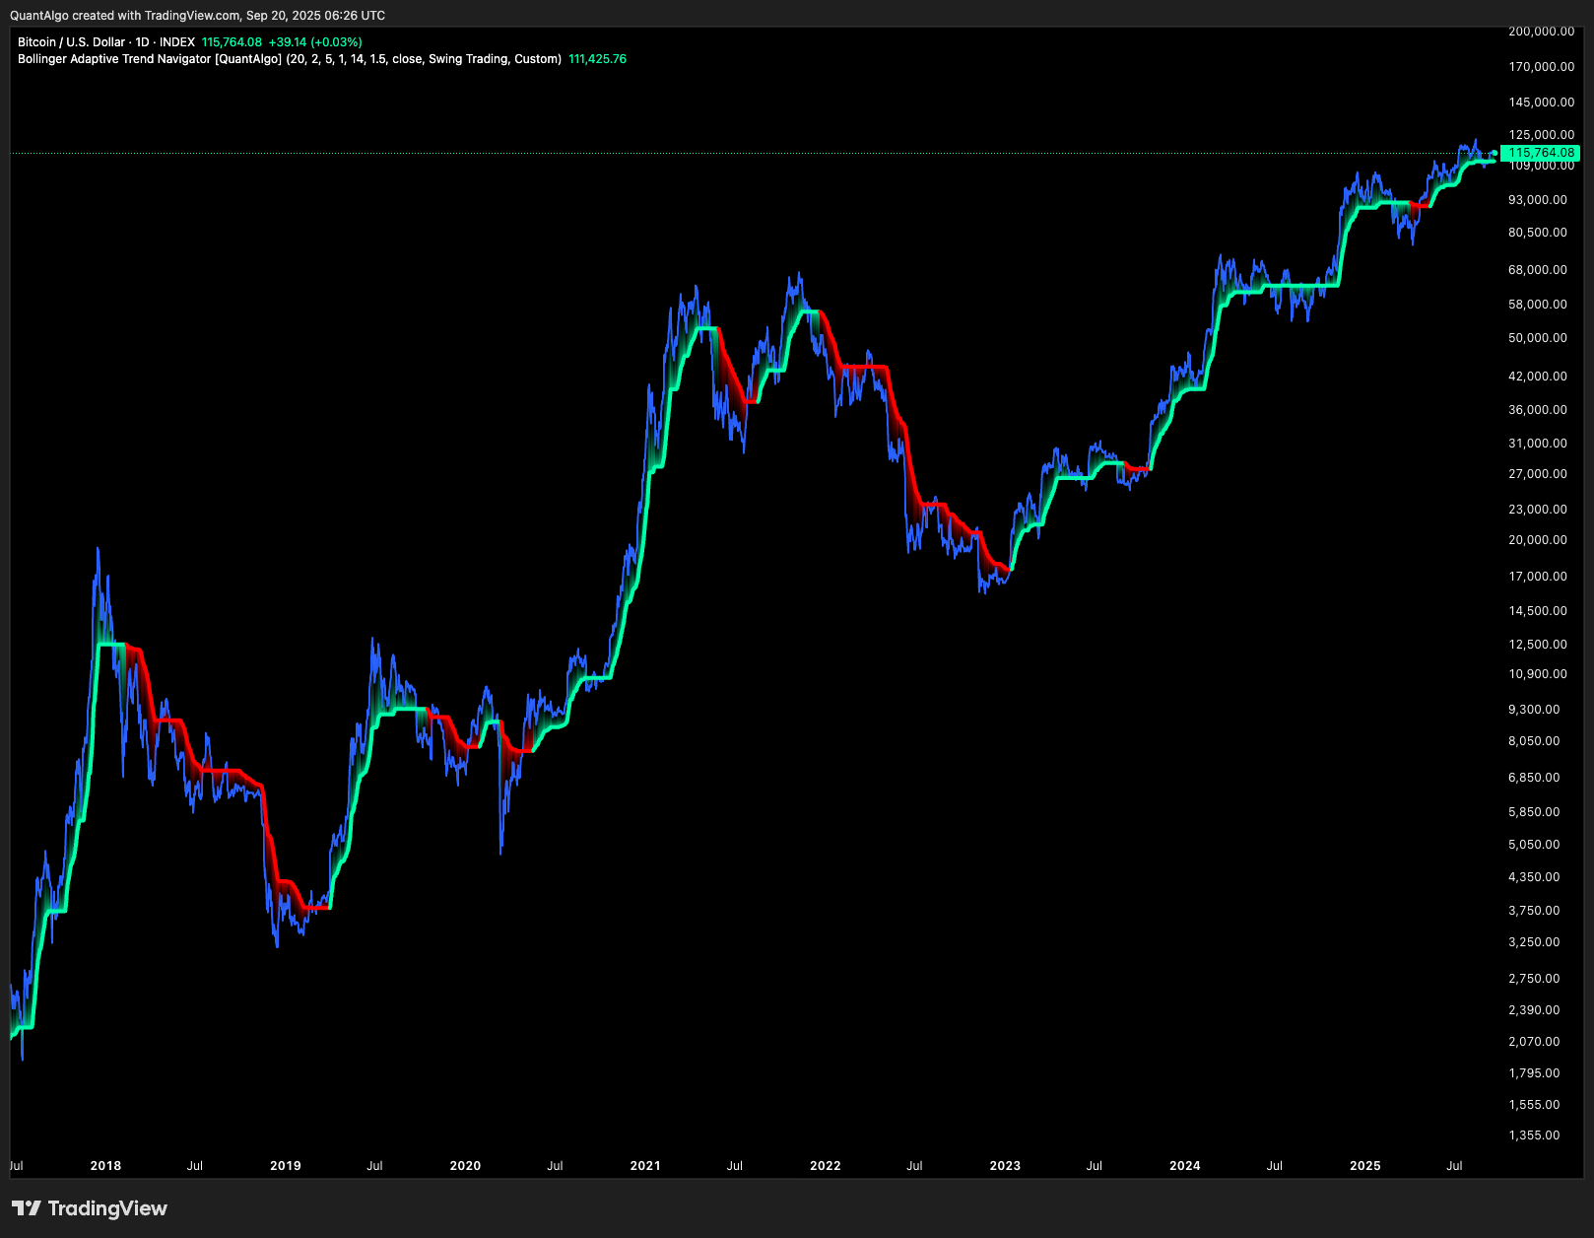
Task: Click the 2025 label on the time axis
Action: pos(1365,1166)
